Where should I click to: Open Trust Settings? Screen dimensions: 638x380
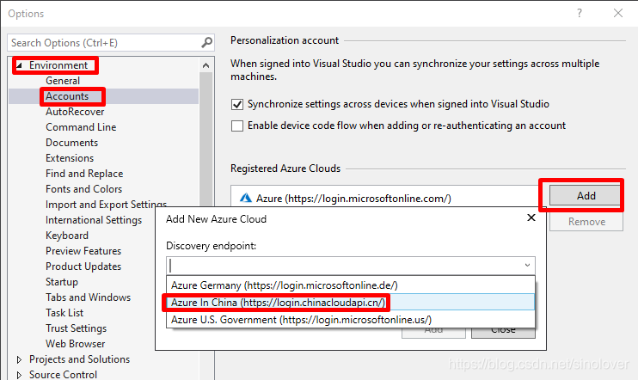tap(76, 328)
